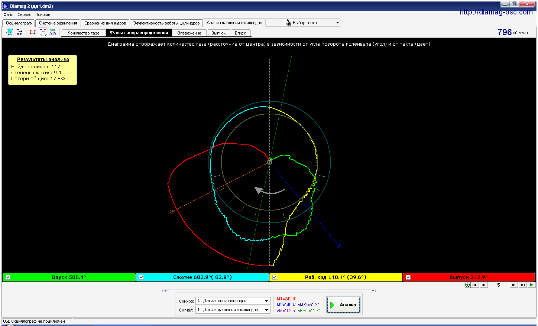
Task: Open the Синхро source dropdown
Action: tap(266, 301)
